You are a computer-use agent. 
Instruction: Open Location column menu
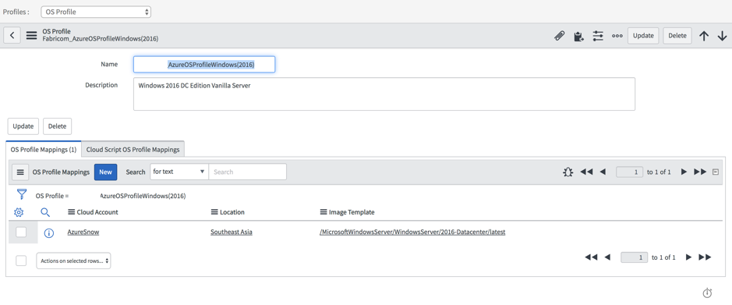[x=214, y=212]
